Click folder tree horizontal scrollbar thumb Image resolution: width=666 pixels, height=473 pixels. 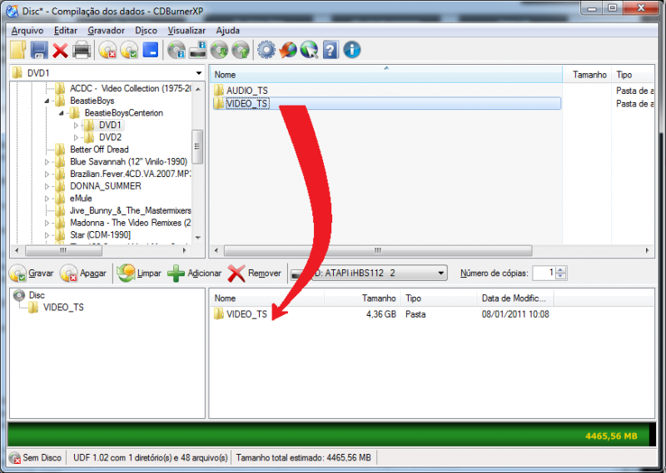pos(63,251)
